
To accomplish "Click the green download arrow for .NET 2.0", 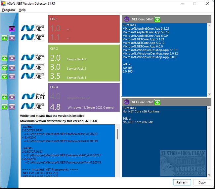I will click(x=5, y=58).
